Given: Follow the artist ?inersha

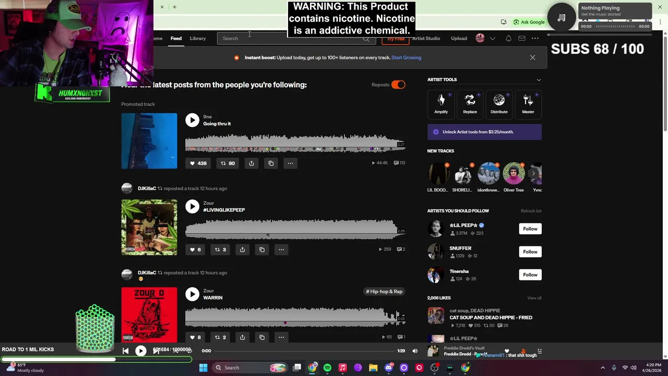Looking at the screenshot, I should 530,275.
